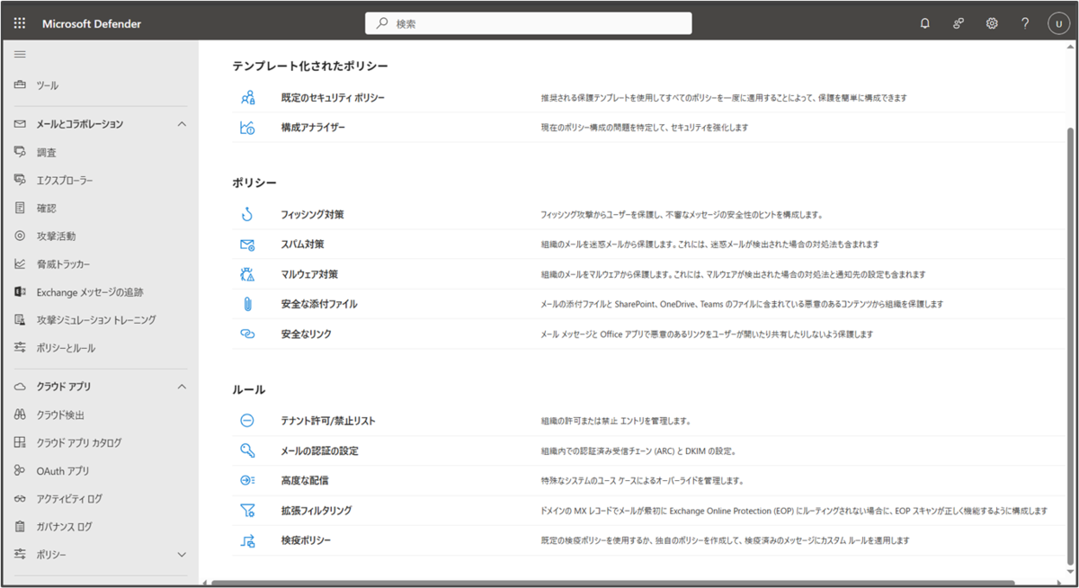The height and width of the screenshot is (588, 1079).
Task: Collapse the クラウド アプリ section chevron
Action: (x=182, y=387)
